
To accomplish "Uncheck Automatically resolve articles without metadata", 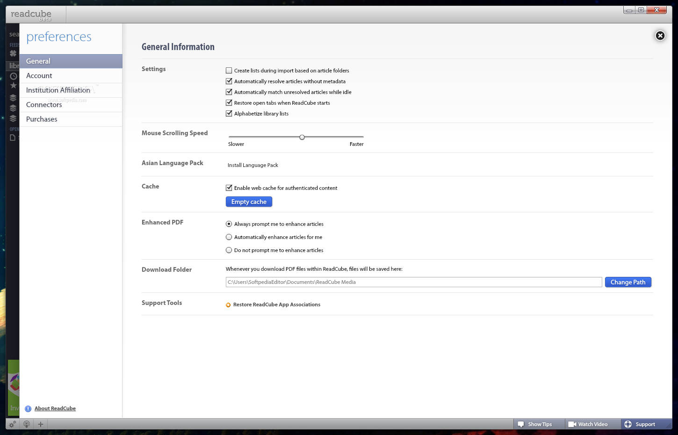I will click(x=229, y=81).
